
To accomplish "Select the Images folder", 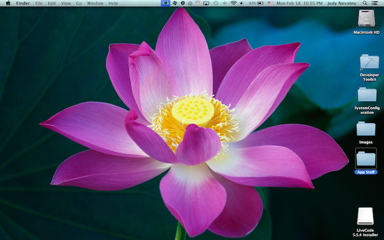I will point(366,128).
